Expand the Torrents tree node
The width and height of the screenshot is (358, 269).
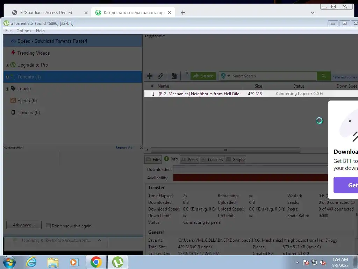tap(8, 77)
